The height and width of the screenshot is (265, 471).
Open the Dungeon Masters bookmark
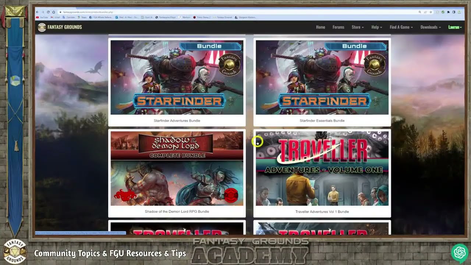(245, 17)
